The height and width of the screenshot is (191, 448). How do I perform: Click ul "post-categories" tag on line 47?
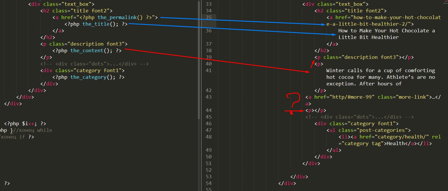[369, 130]
